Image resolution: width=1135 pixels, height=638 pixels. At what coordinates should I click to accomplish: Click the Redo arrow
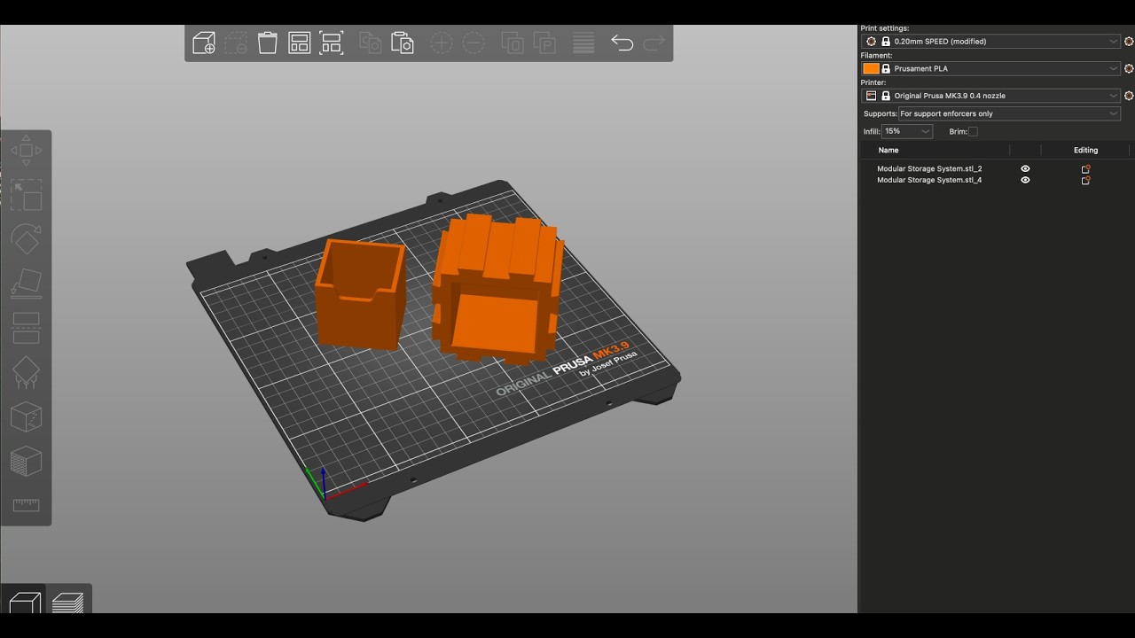654,43
